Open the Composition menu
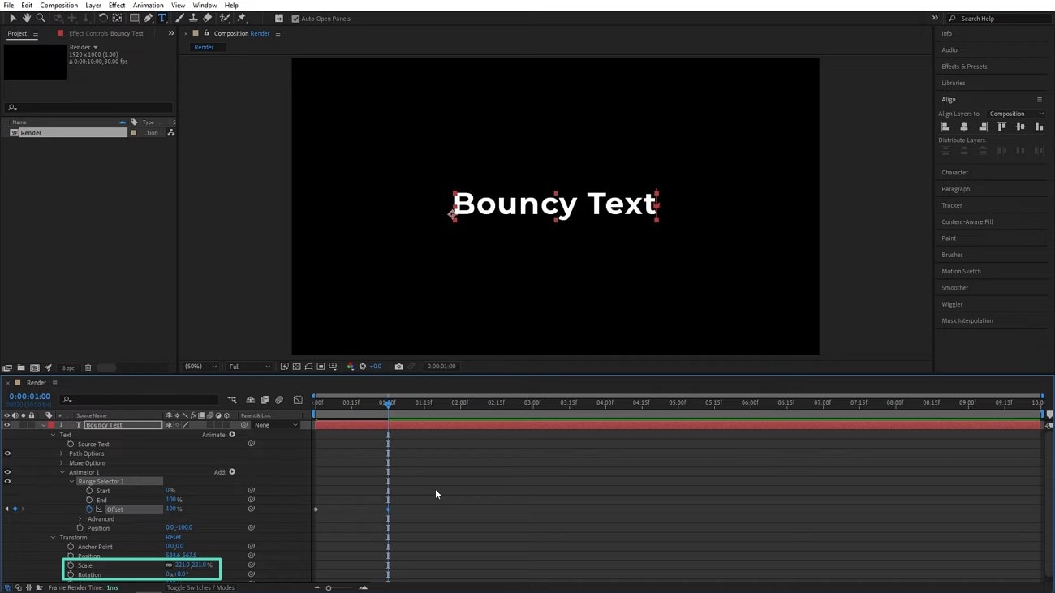 [x=59, y=6]
